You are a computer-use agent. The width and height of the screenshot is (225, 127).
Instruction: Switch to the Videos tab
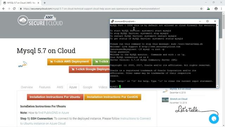tap(103, 87)
